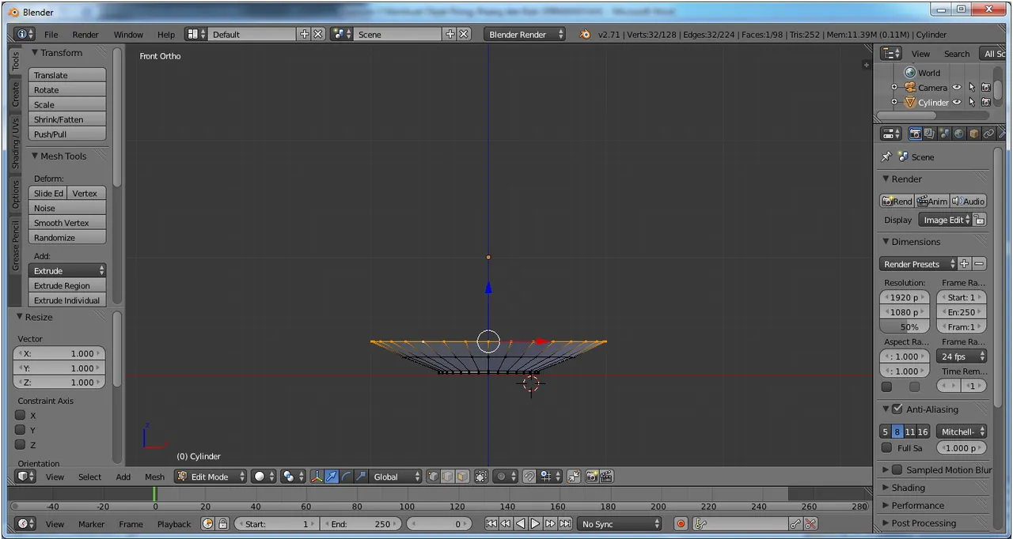This screenshot has height=539, width=1013.
Task: Toggle the snap magnet icon
Action: [x=529, y=477]
